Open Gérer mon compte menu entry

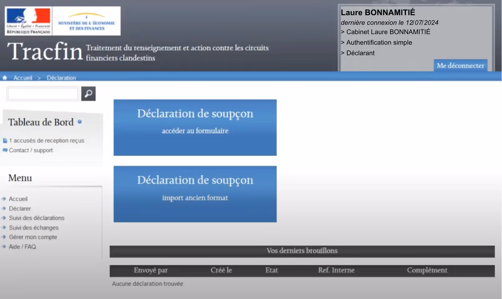pyautogui.click(x=33, y=237)
